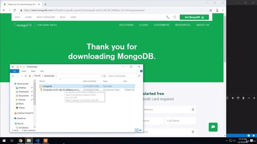Open the RESOURCES menu
Image resolution: width=257 pixels, height=144 pixels.
(x=183, y=25)
